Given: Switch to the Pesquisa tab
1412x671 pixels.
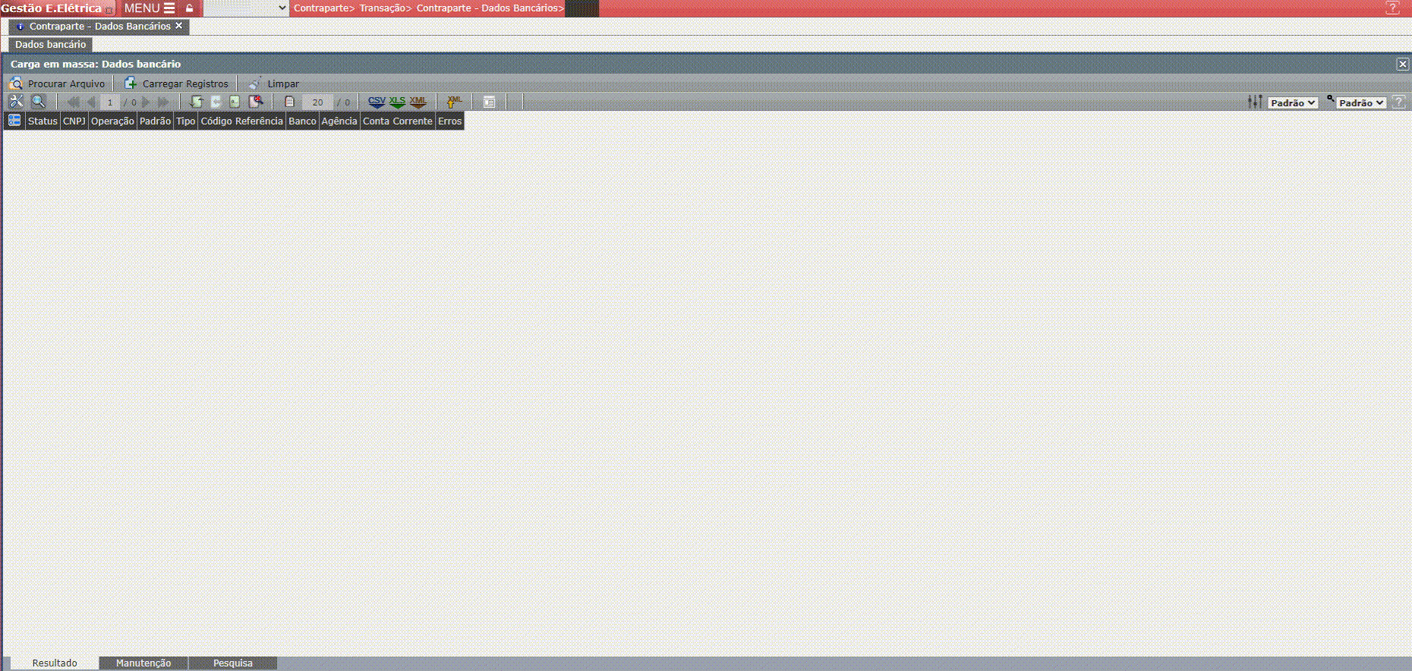Looking at the screenshot, I should (233, 663).
